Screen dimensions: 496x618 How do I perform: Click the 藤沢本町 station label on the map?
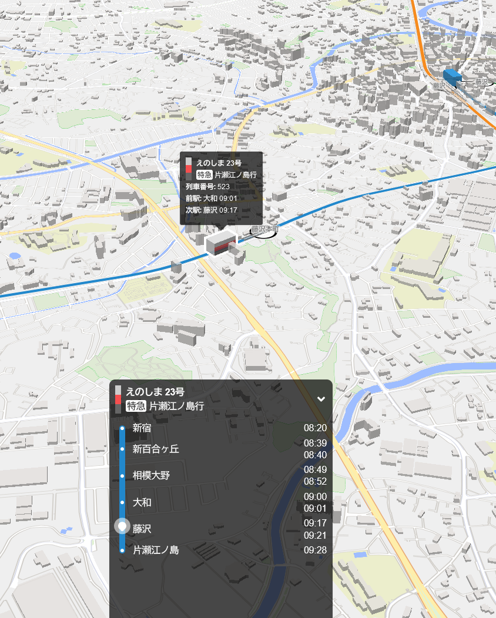click(263, 229)
